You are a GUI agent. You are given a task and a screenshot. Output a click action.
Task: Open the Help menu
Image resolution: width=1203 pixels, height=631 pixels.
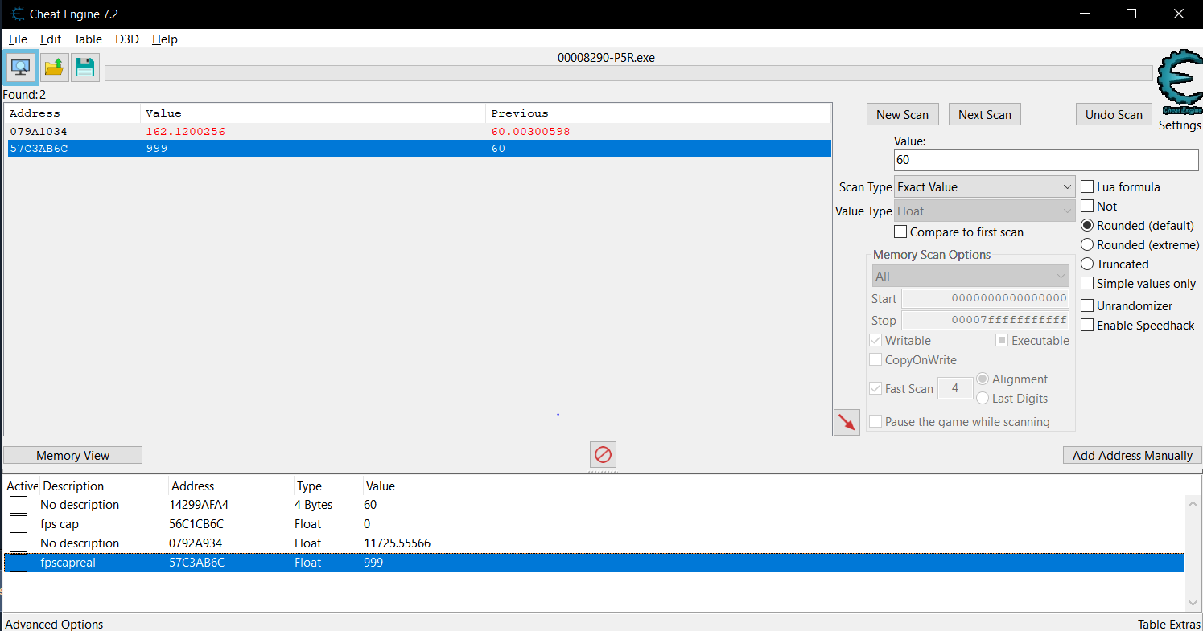click(165, 39)
